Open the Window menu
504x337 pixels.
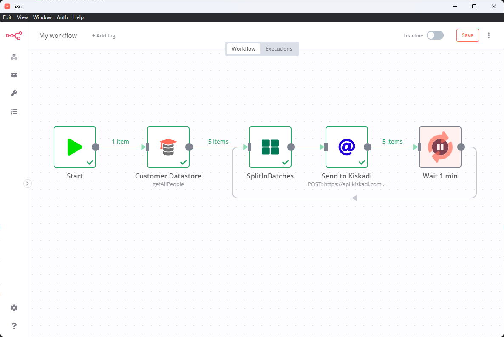(42, 17)
